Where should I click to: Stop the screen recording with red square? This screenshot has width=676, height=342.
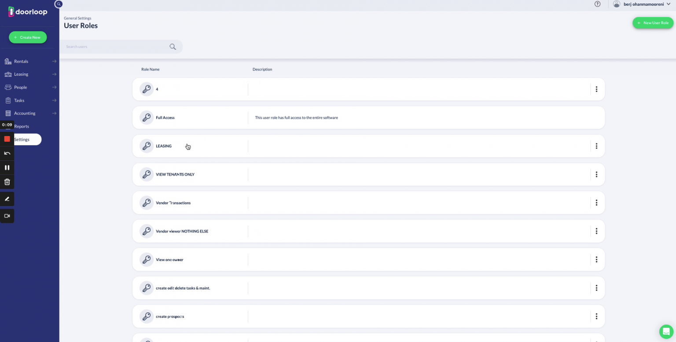7,139
